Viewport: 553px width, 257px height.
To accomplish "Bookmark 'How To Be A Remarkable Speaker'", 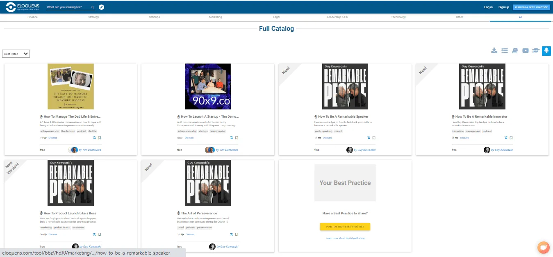I will click(x=374, y=138).
